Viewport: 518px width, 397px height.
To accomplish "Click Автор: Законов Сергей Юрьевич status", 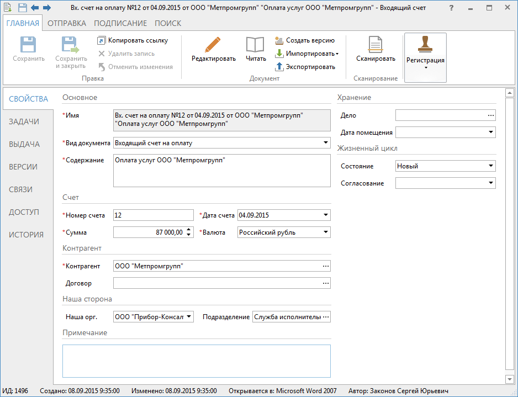I will pyautogui.click(x=398, y=391).
